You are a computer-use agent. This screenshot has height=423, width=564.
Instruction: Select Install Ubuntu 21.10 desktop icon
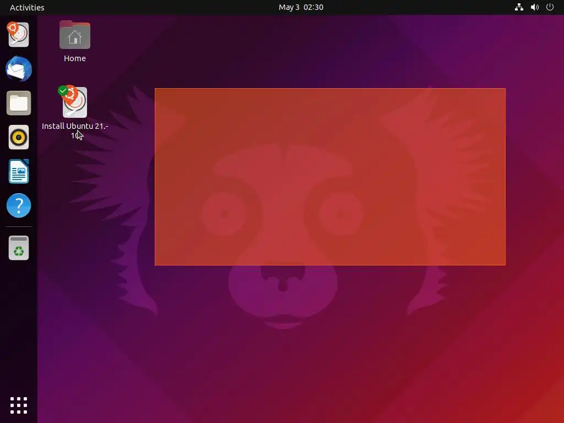coord(75,102)
